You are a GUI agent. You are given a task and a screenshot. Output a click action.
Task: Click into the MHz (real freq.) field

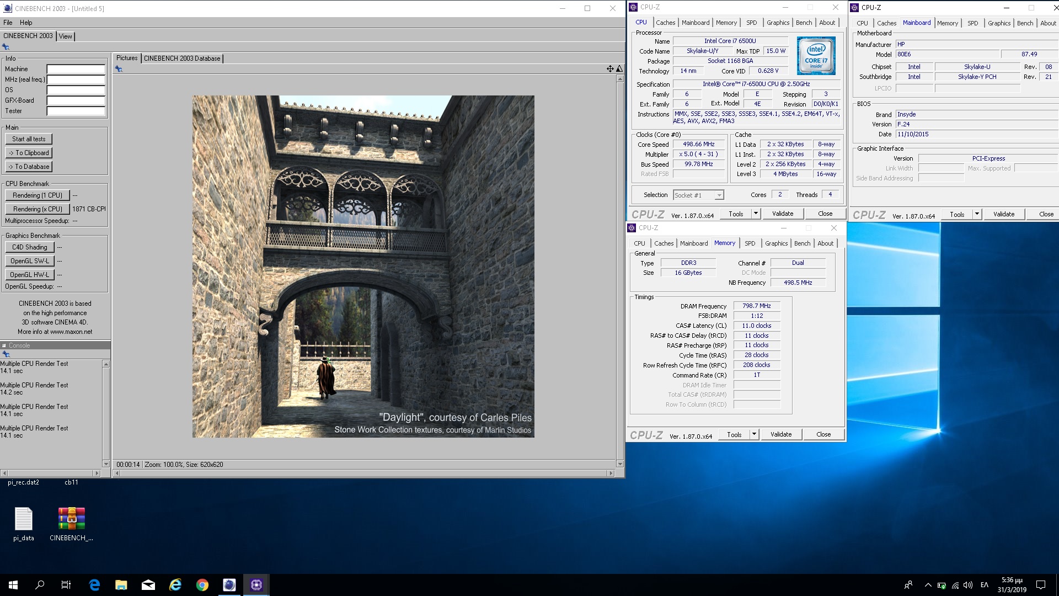click(x=76, y=79)
